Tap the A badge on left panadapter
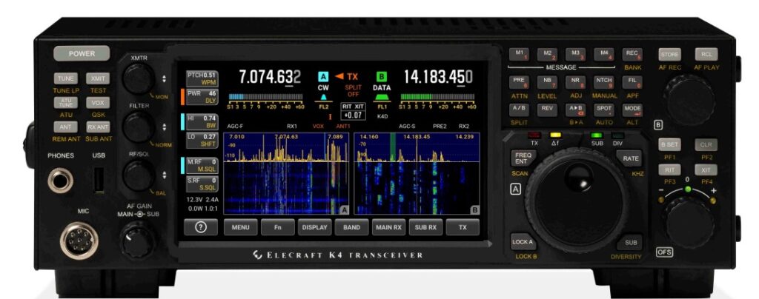 [345, 209]
